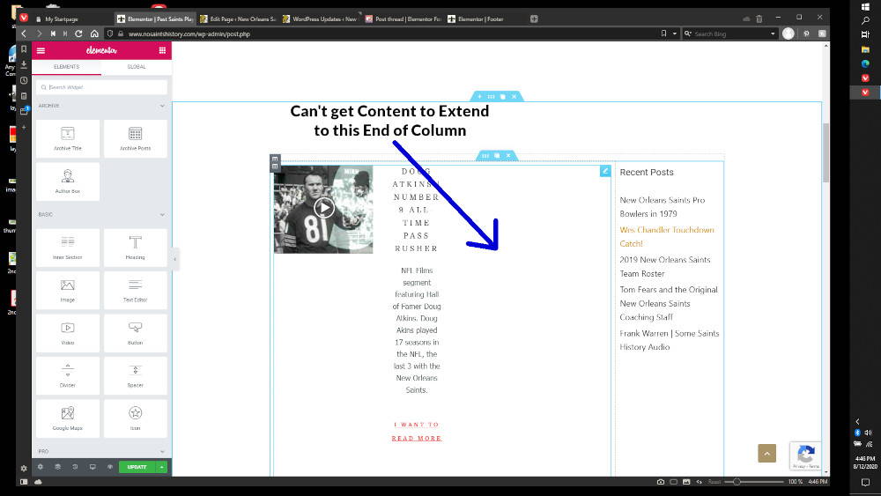Click the inner section duplicate icon
881x496 pixels.
click(x=497, y=156)
